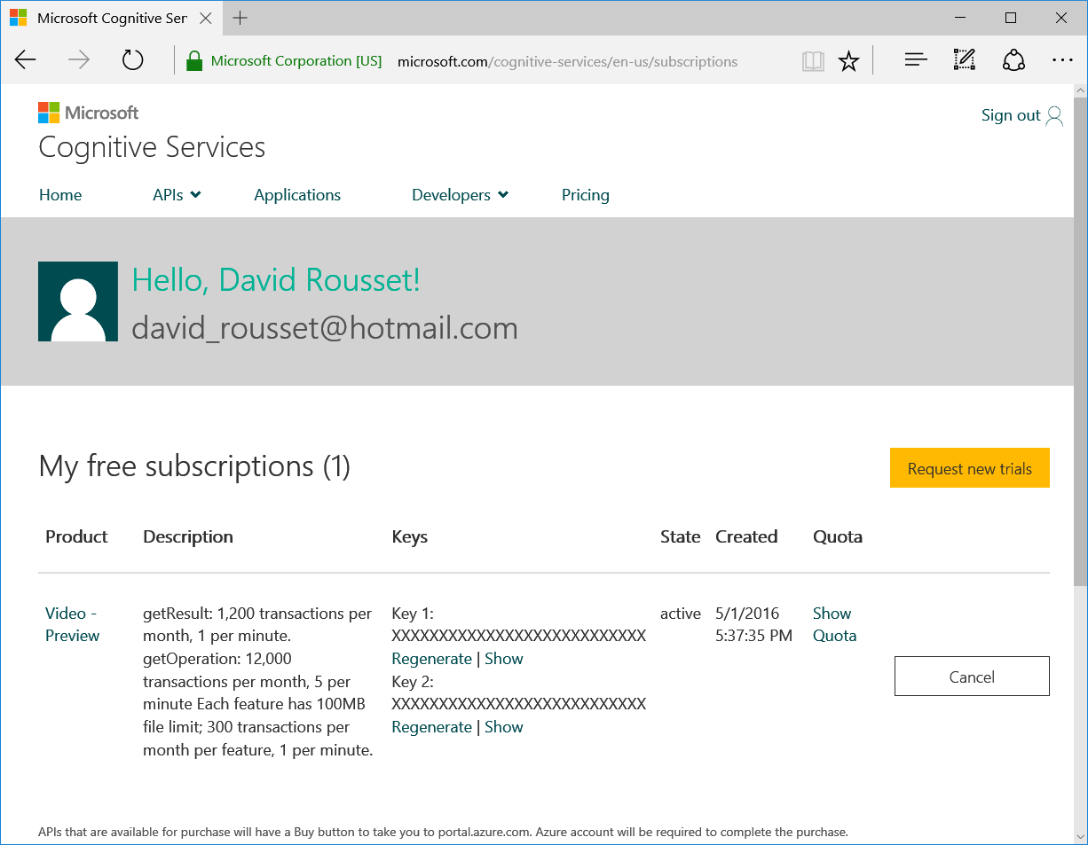Maximize the Edge browser window
Screen dimensions: 1088x845
(1011, 18)
